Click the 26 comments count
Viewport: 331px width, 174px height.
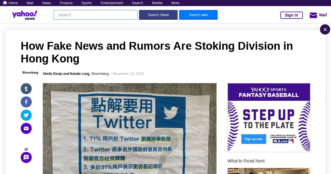(26, 149)
